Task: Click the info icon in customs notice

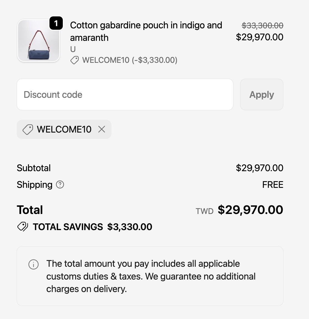Action: [34, 264]
